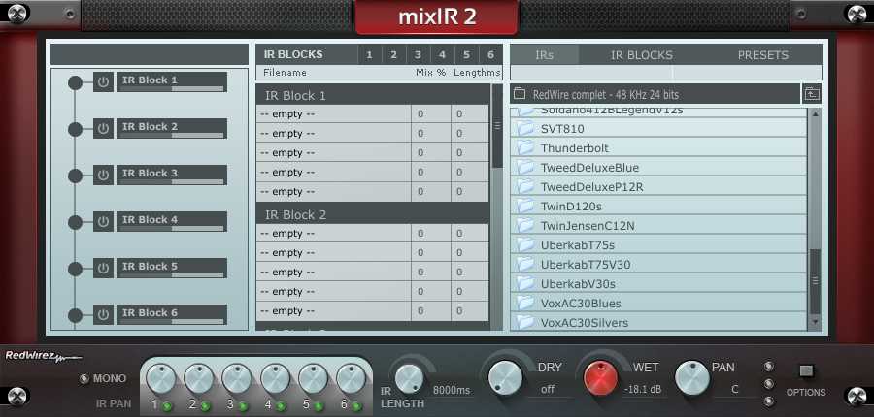Click the OPTIONS button icon
The image size is (874, 417).
click(806, 370)
